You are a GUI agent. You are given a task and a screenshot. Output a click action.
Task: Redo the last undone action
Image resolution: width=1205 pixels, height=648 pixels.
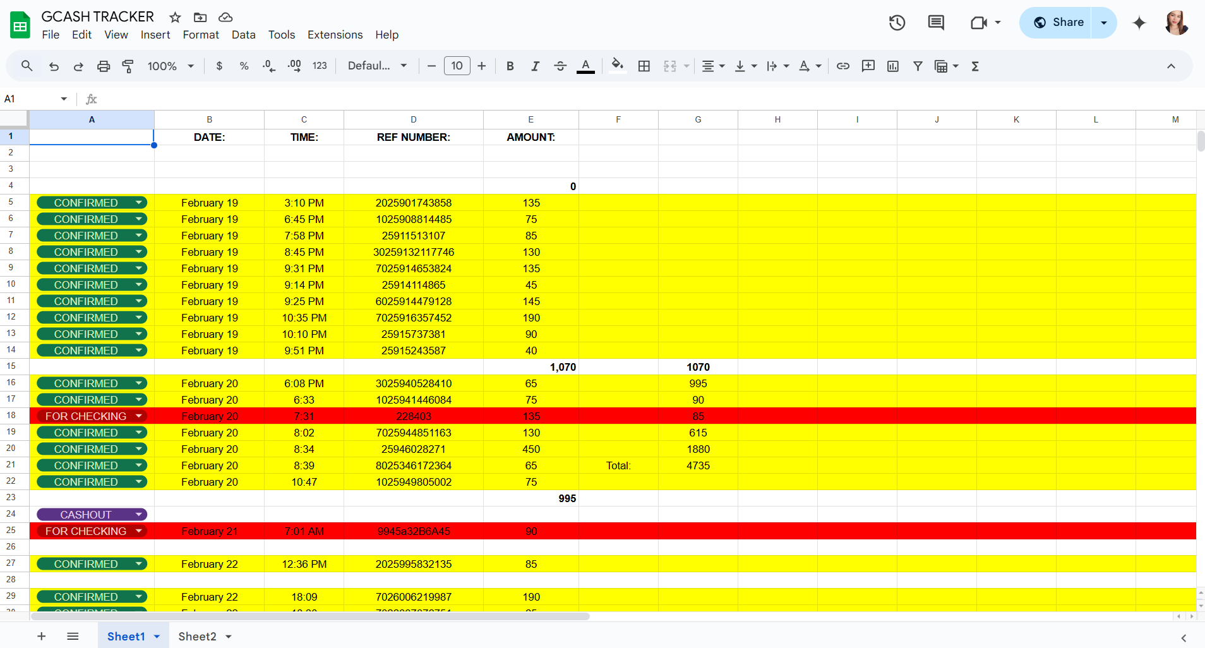[78, 66]
